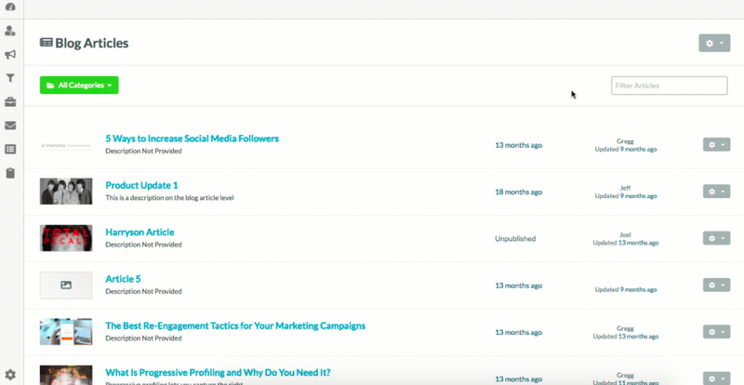Click thumbnail of 5 Ways article
The width and height of the screenshot is (744, 385).
pos(66,145)
